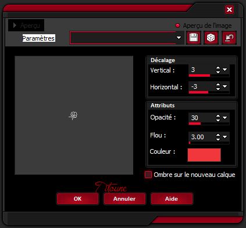Click the Aide button
Image resolution: width=246 pixels, height=228 pixels.
172,198
